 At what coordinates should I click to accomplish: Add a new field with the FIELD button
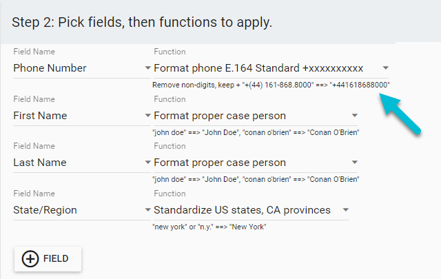pos(48,259)
